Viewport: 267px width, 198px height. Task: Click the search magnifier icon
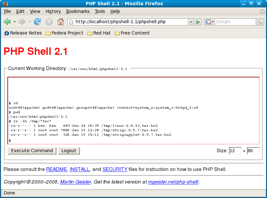260,22
